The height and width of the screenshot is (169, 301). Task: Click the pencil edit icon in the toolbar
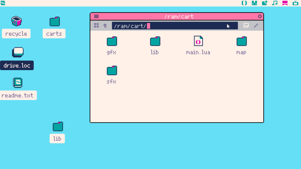(256, 25)
